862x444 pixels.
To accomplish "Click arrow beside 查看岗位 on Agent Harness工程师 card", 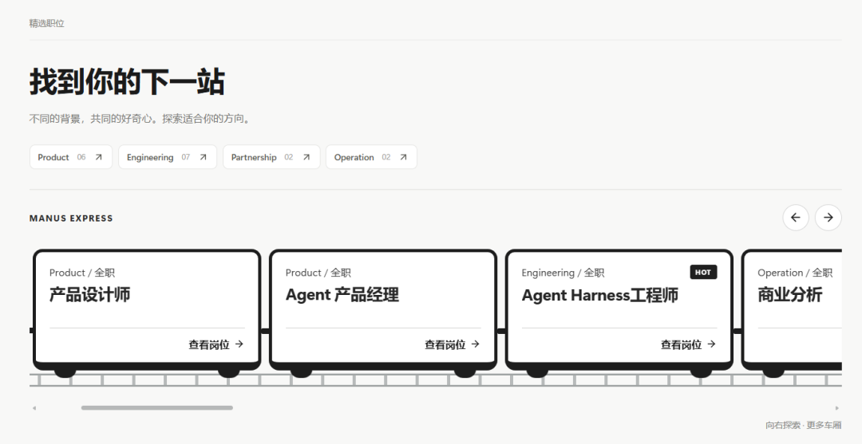I will click(711, 344).
